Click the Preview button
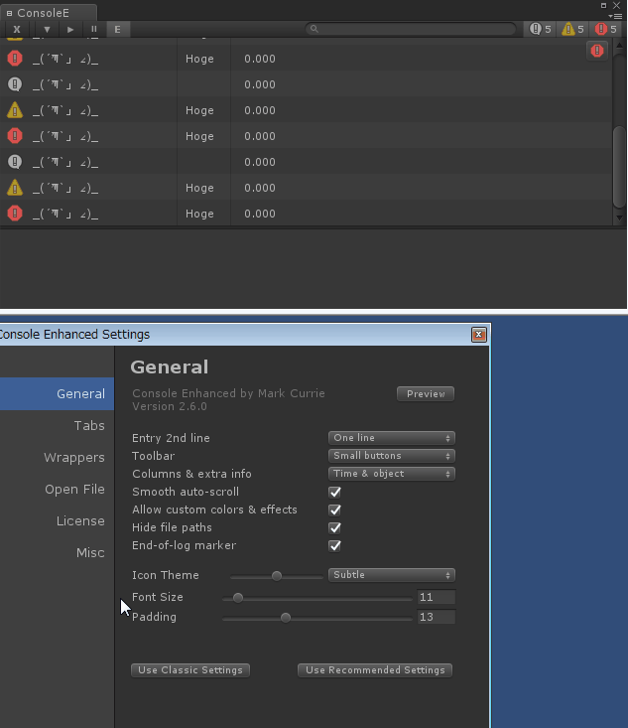 point(426,393)
